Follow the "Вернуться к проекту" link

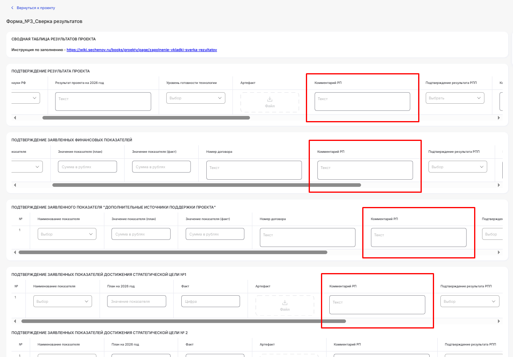(36, 8)
